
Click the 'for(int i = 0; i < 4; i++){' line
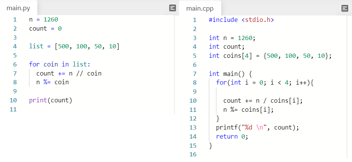click(x=265, y=83)
